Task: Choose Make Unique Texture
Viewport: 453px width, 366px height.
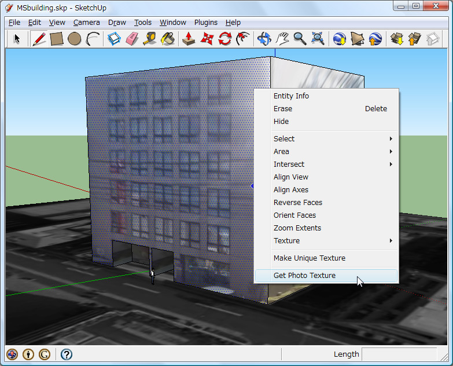Action: pyautogui.click(x=326, y=258)
